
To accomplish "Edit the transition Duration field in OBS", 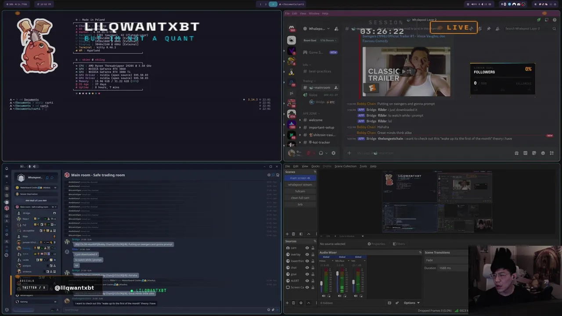I will 452,268.
